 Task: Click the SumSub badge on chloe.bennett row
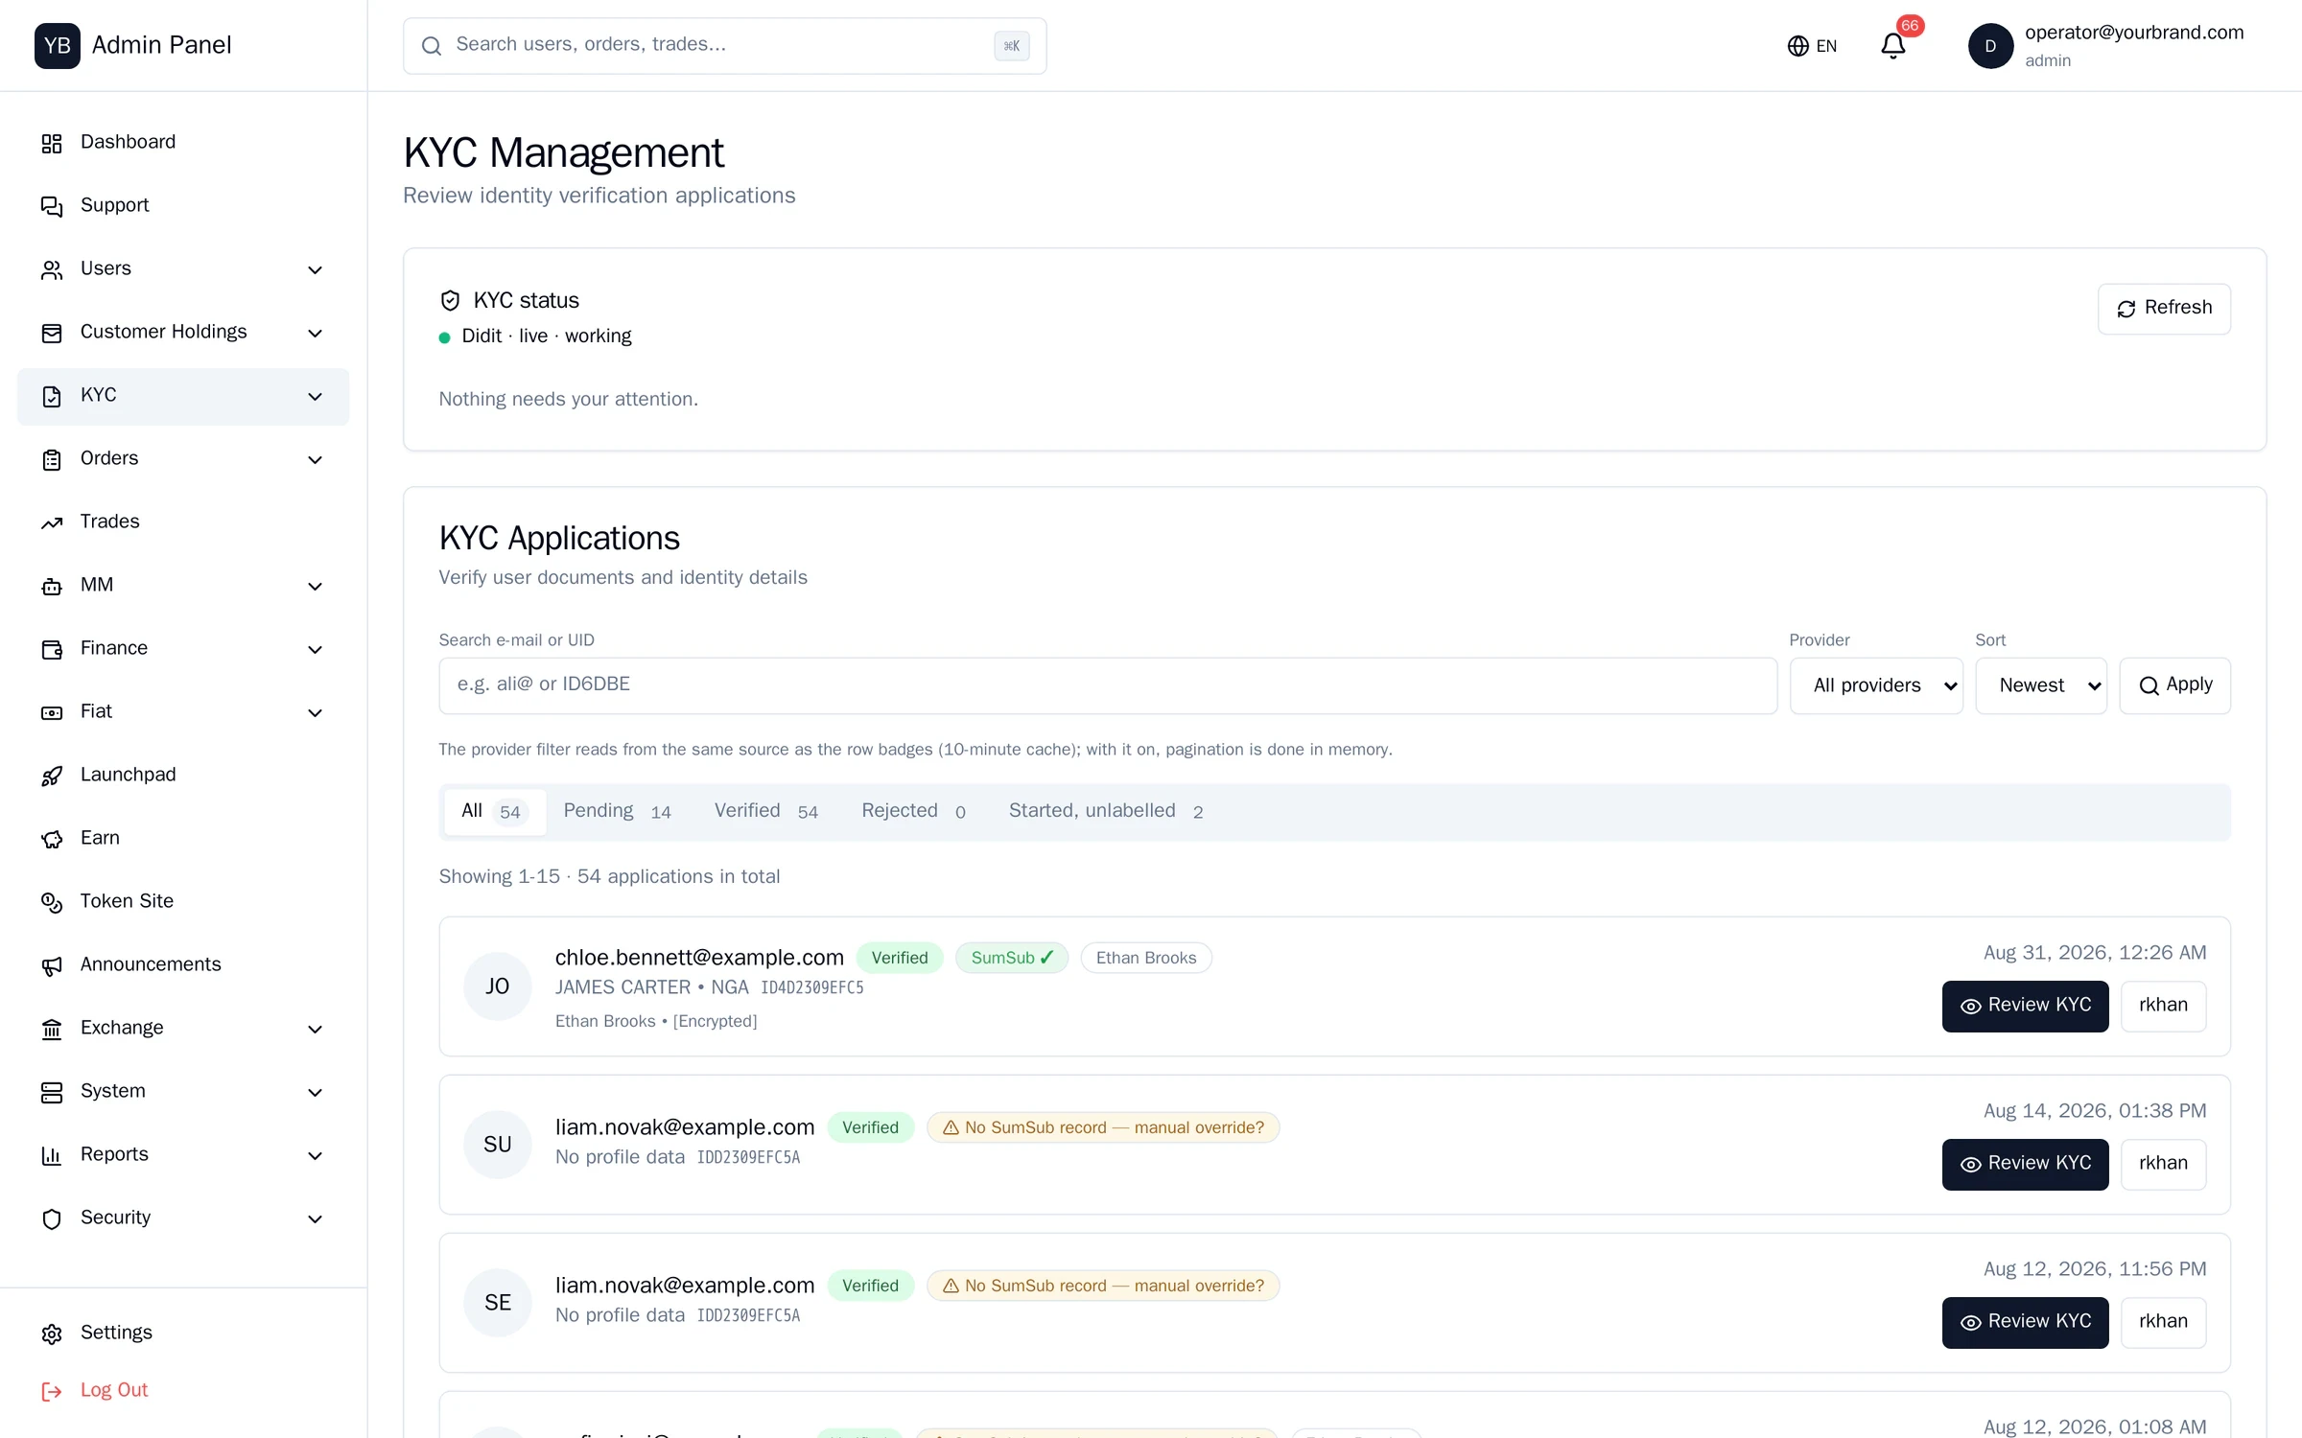coord(1011,958)
